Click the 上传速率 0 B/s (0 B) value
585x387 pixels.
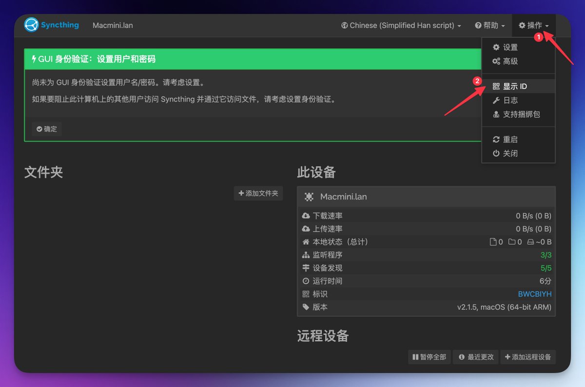(x=534, y=229)
